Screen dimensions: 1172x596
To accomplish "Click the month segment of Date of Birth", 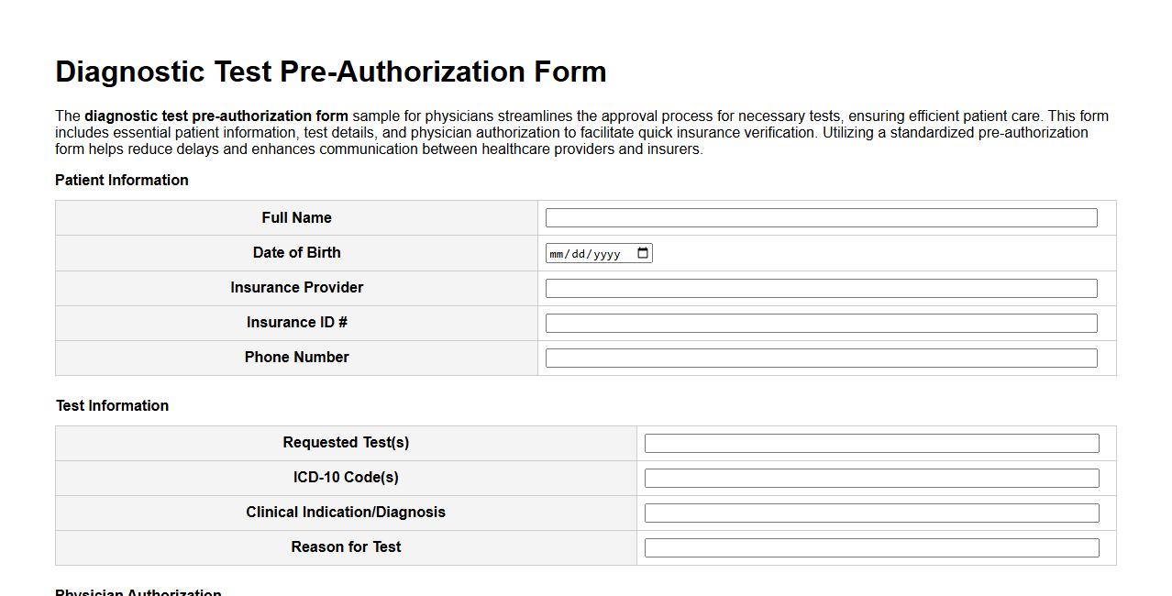I will 558,252.
